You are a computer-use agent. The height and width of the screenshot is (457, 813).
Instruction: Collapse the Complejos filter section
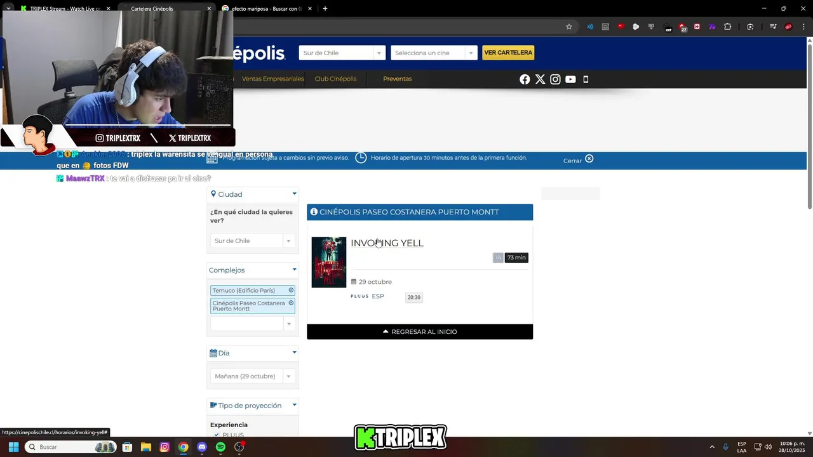[x=294, y=270]
